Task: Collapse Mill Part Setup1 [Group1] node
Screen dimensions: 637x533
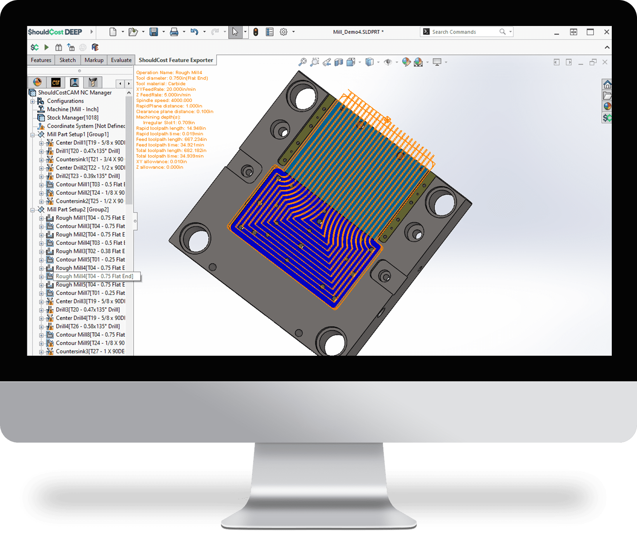Action: click(x=33, y=135)
